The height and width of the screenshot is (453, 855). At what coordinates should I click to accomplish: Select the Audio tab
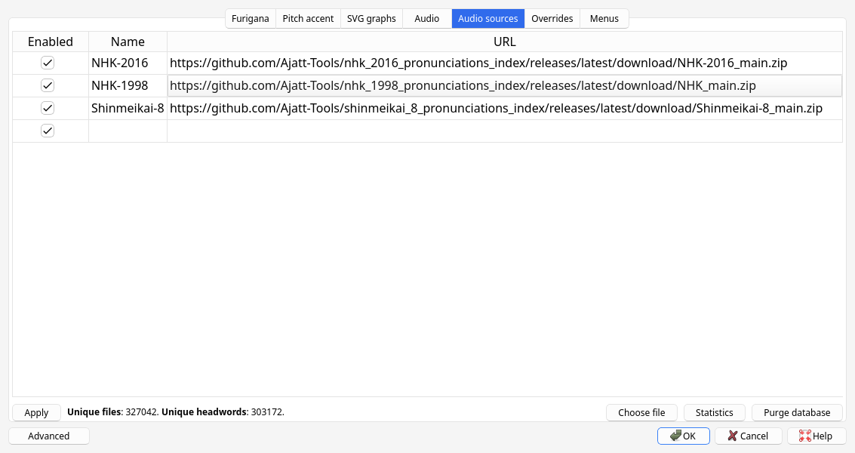click(x=426, y=18)
